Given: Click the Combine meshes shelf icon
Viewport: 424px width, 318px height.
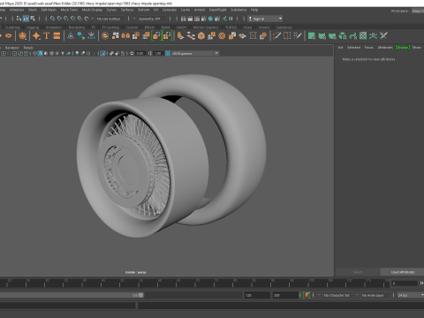Looking at the screenshot, I should point(105,36).
